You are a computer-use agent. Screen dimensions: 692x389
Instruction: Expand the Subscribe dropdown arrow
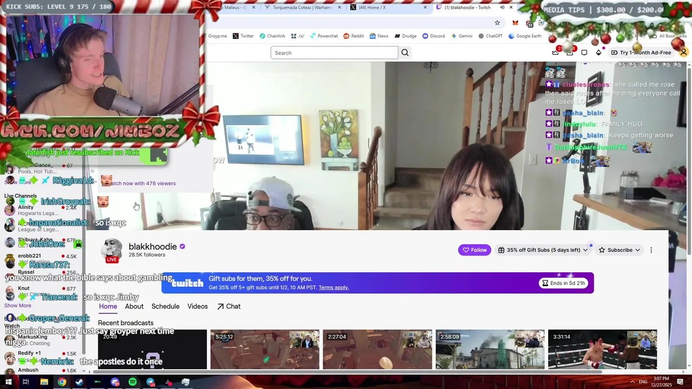point(637,250)
